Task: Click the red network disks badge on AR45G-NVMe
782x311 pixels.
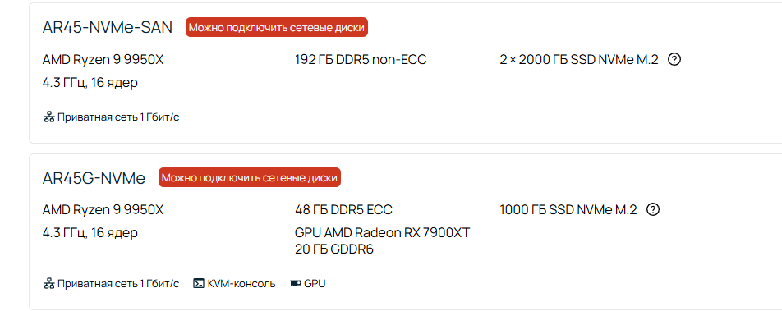Action: (250, 177)
